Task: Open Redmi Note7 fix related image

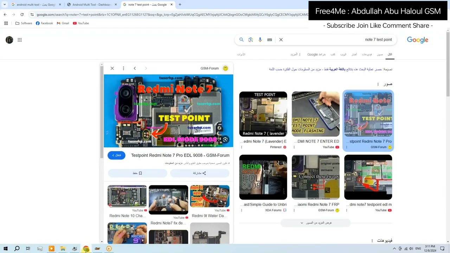Action: click(168, 200)
